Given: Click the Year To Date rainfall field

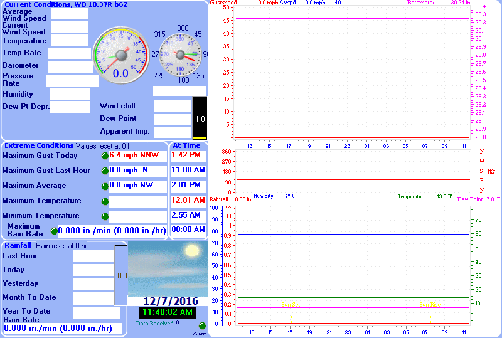Looking at the screenshot, I should 97,312.
